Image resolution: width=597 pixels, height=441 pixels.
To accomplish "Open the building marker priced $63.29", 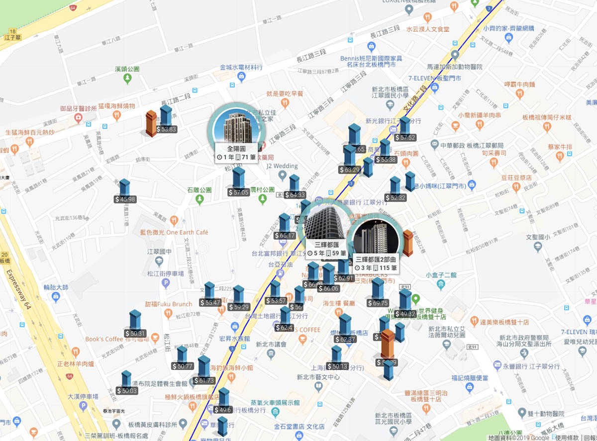I will point(349,159).
